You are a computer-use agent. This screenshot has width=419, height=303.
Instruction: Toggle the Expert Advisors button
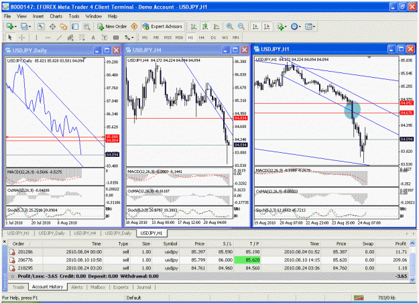[163, 26]
